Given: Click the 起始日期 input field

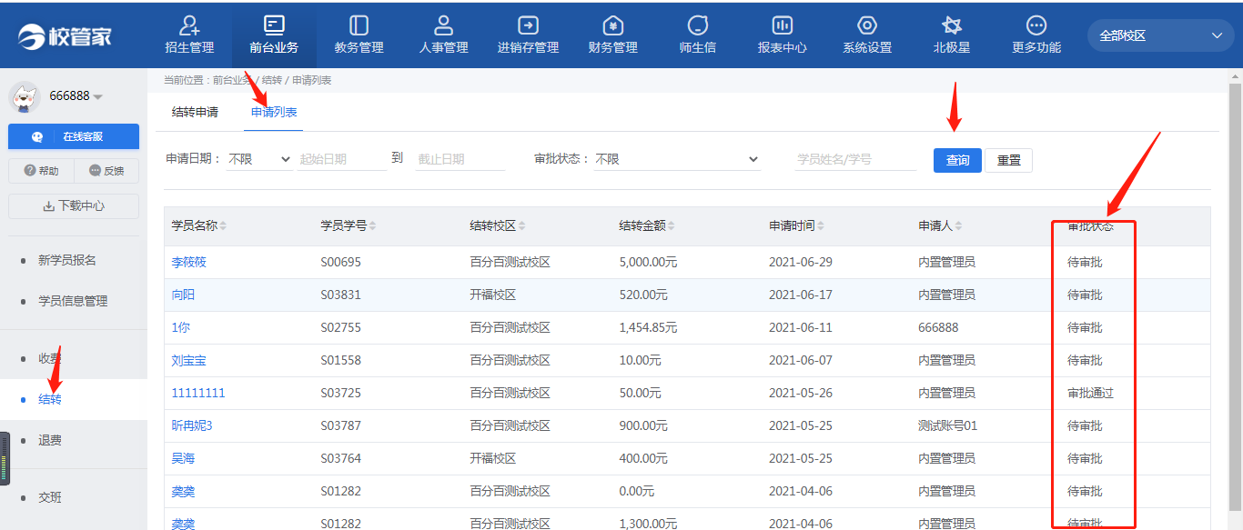Looking at the screenshot, I should point(342,159).
